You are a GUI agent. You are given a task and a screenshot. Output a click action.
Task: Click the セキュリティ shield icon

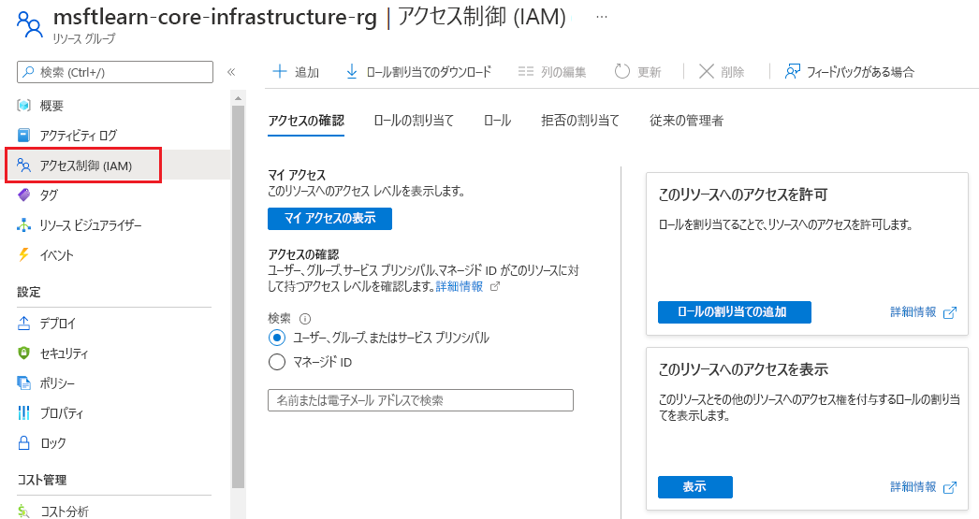[23, 353]
